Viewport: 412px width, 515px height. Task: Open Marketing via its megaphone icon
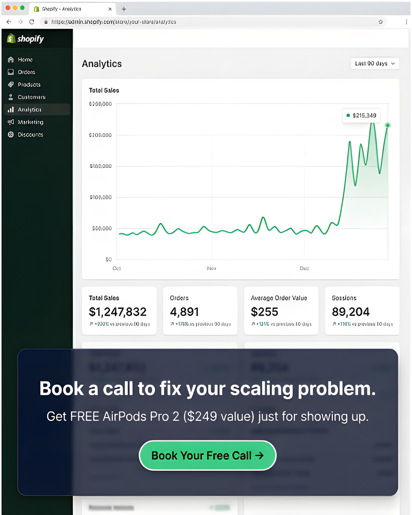coord(11,122)
